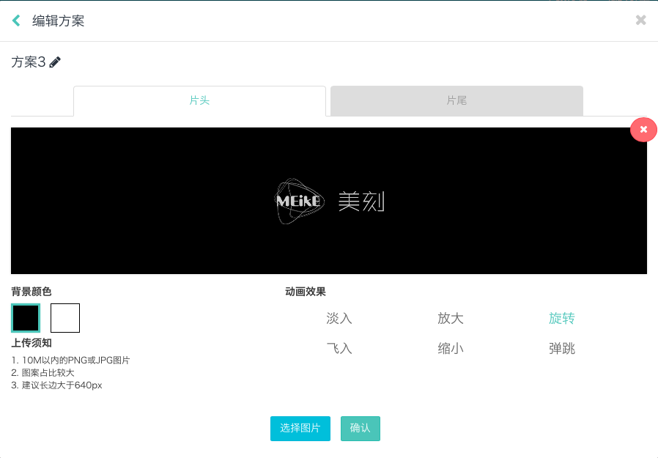Screen dimensions: 658x458
Task: Click the 背景颜色 section label
Action: (x=31, y=292)
